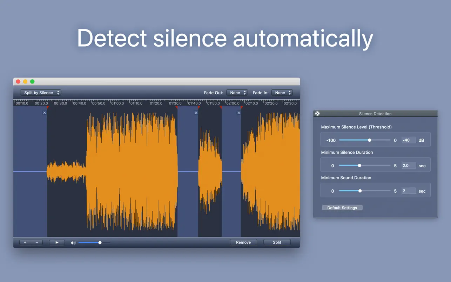This screenshot has height=282, width=451.
Task: Click the Split button
Action: (277, 242)
